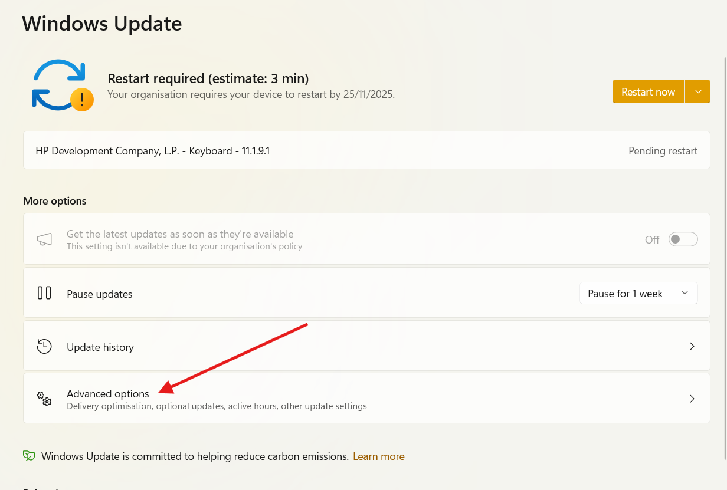
Task: Open the Advanced options label text
Action: click(x=108, y=394)
